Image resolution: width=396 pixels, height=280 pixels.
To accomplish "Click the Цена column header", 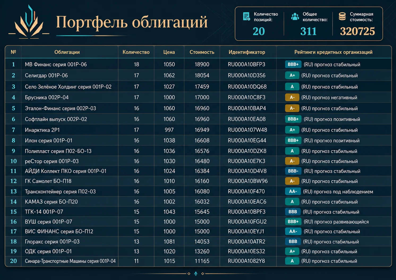I will point(169,52).
